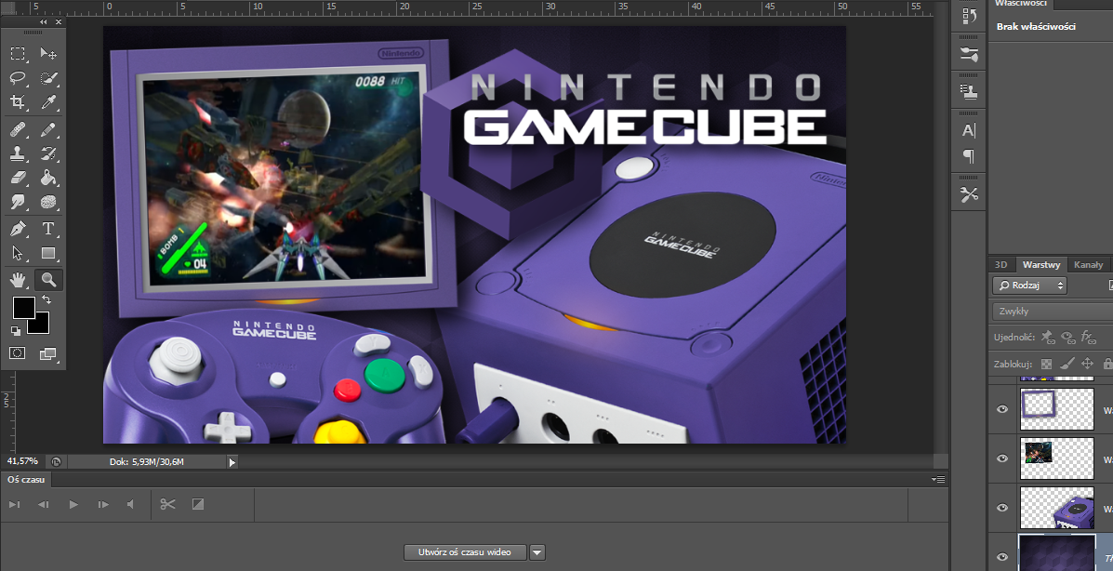Select the Clone Stamp tool

pyautogui.click(x=18, y=153)
